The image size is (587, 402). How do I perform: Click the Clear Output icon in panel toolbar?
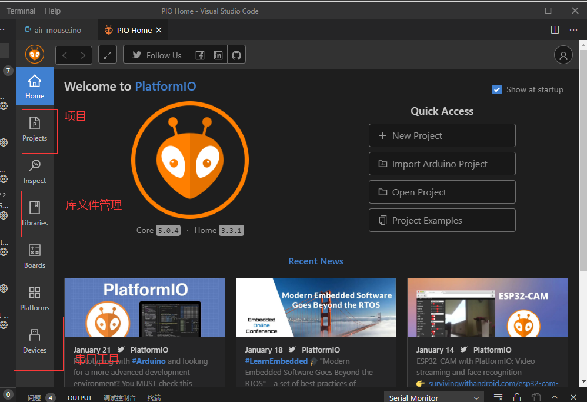click(x=498, y=397)
